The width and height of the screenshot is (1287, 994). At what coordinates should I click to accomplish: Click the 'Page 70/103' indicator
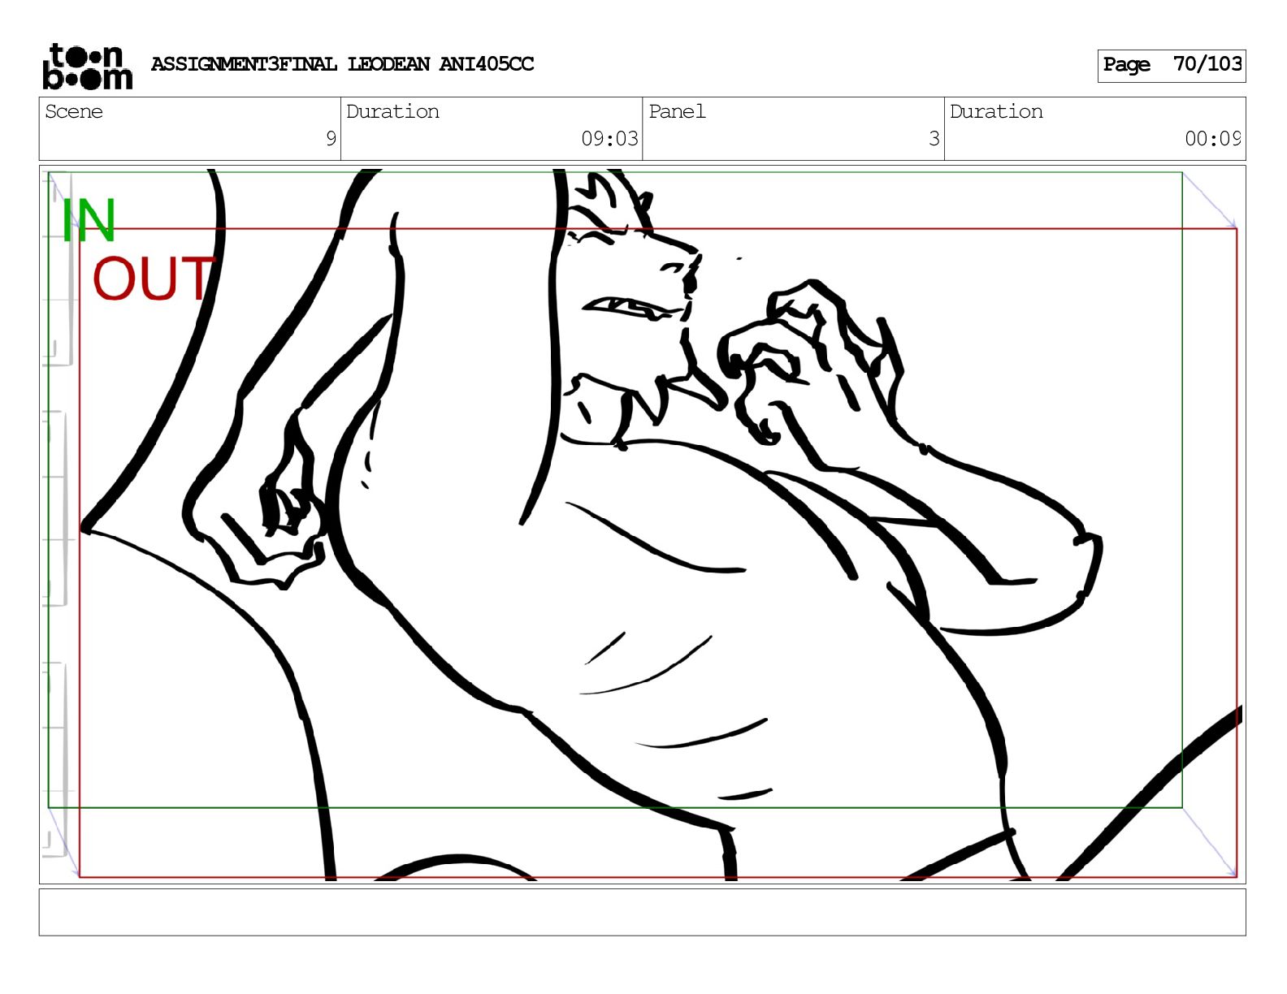tap(1171, 65)
